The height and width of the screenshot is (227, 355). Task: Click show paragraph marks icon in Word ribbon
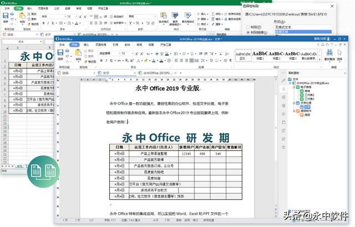(x=231, y=60)
